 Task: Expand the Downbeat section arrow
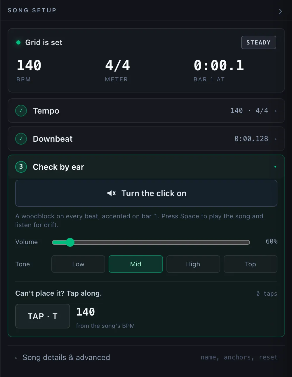tap(276, 139)
